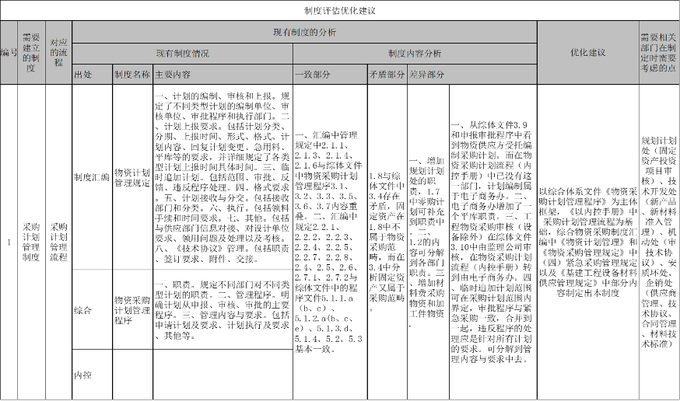The height and width of the screenshot is (401, 680).
Task: Click the 现有制度情况 sub-header cell
Action: tap(182, 53)
